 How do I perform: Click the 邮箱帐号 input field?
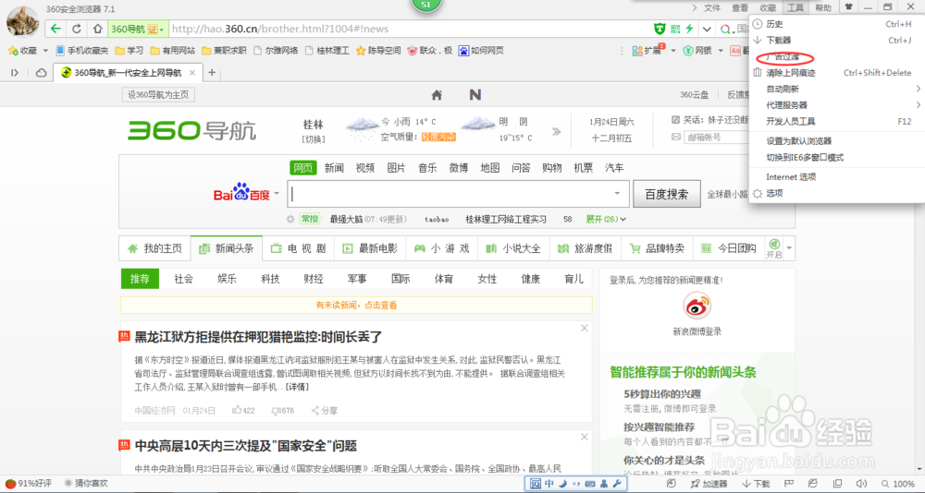716,138
